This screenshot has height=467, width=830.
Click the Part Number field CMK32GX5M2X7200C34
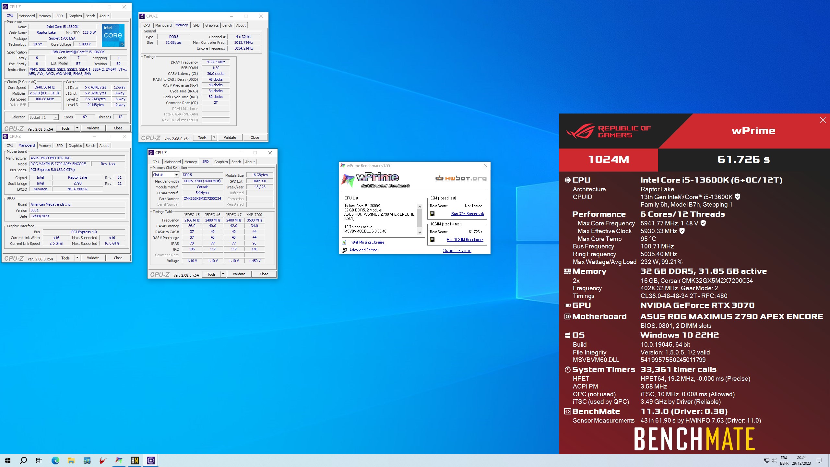pos(202,198)
